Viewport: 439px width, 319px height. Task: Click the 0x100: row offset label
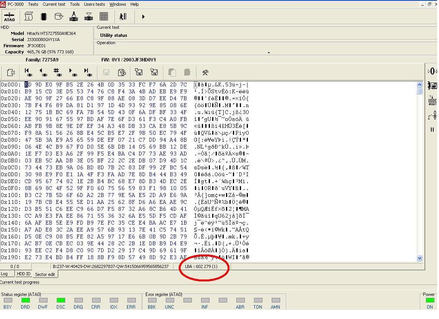coord(11,195)
